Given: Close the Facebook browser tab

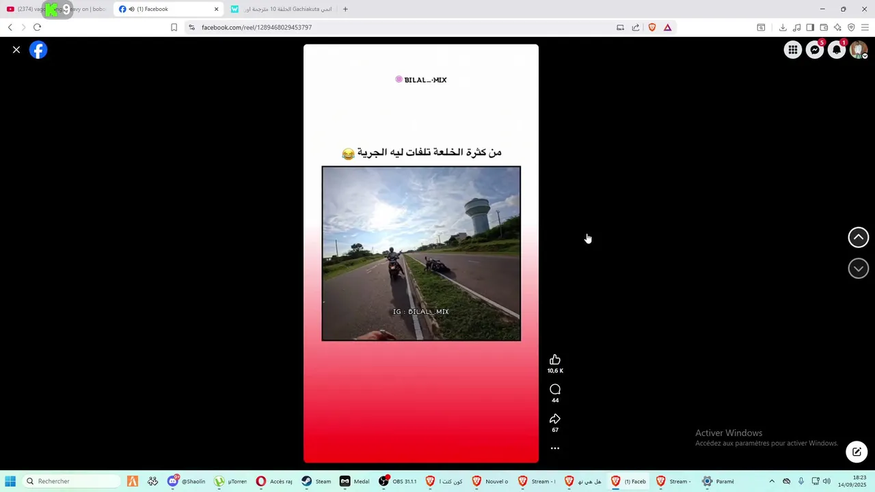Looking at the screenshot, I should tap(217, 9).
